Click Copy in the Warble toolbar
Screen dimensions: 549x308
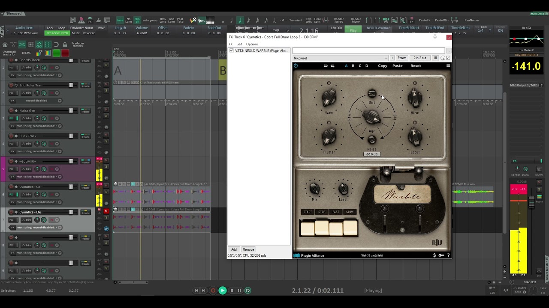point(383,65)
